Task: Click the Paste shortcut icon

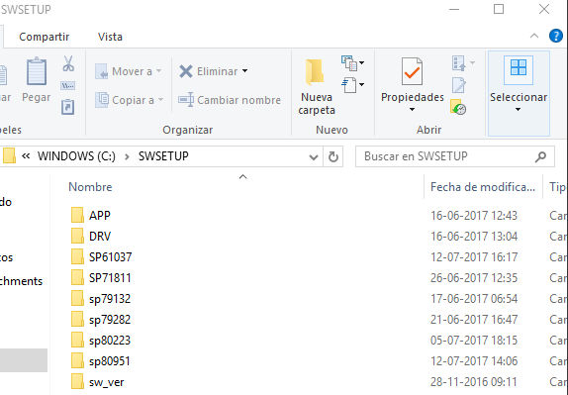Action: tap(67, 107)
